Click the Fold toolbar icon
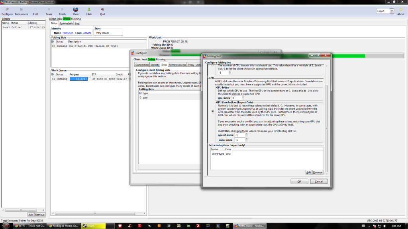 click(x=35, y=12)
